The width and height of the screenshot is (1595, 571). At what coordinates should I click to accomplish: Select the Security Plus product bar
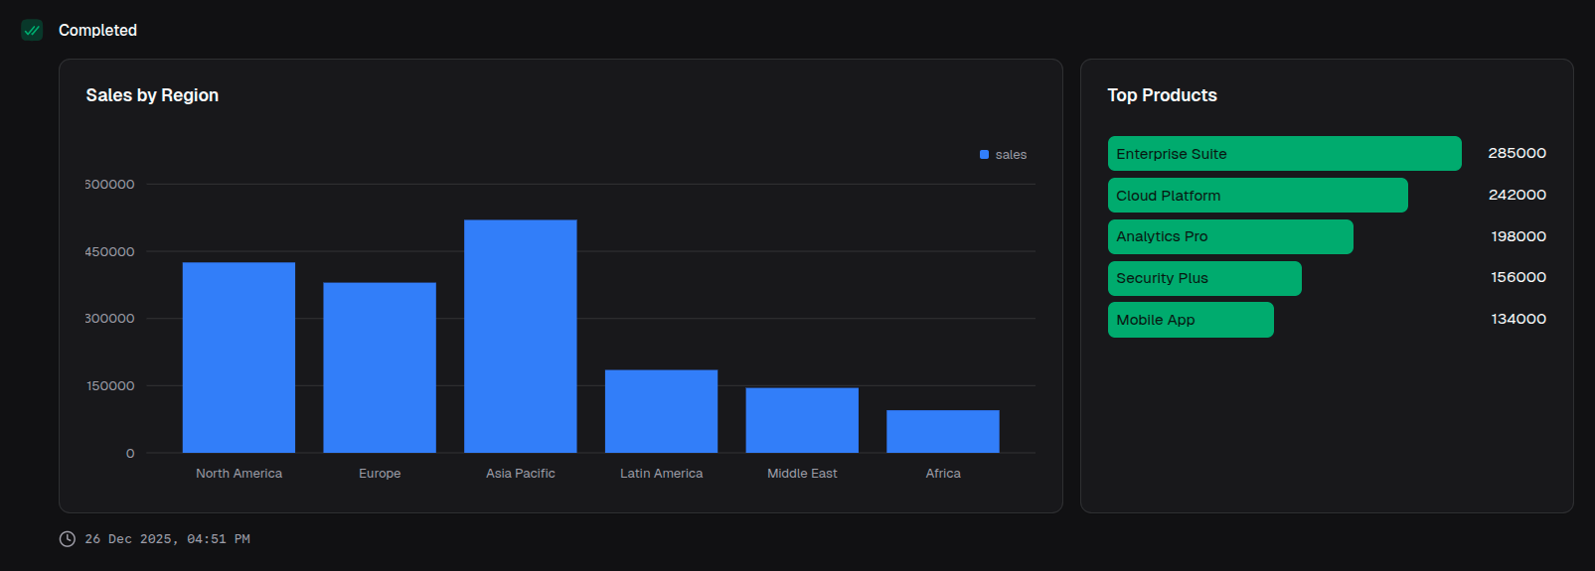[1204, 278]
